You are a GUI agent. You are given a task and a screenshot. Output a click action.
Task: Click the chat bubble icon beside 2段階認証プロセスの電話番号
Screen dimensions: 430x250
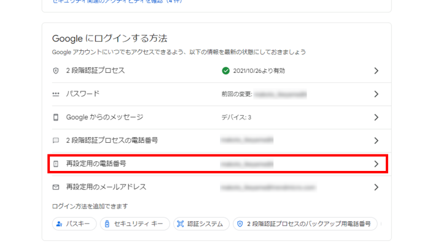point(56,140)
